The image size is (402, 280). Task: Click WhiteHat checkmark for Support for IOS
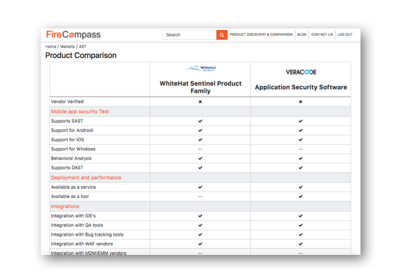click(x=200, y=140)
